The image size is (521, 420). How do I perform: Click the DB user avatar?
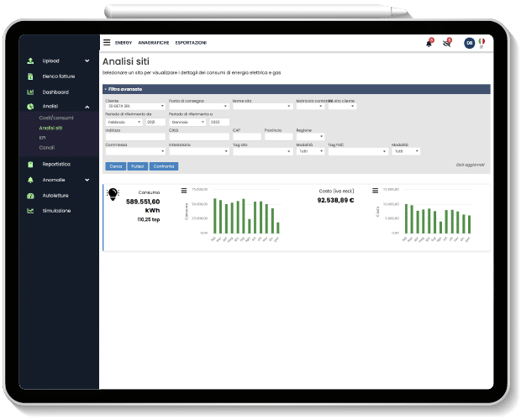click(x=469, y=43)
